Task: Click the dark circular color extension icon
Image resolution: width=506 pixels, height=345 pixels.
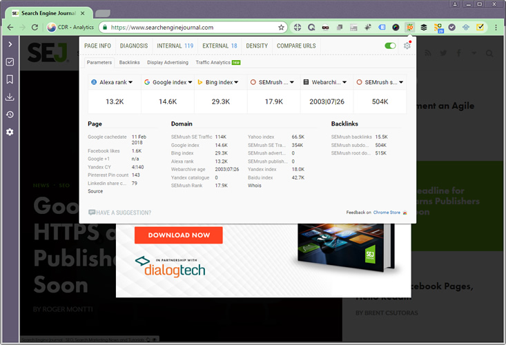Action: click(396, 28)
